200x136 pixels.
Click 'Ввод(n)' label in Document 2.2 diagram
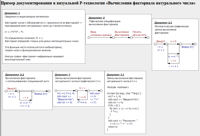click(x=12, y=88)
